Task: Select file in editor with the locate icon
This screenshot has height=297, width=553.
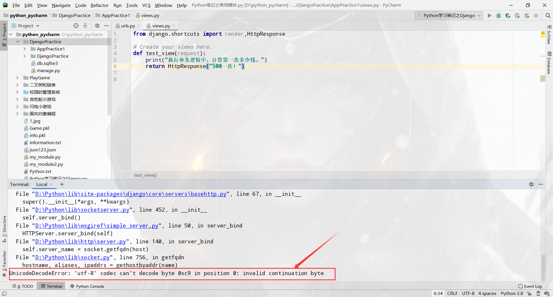Action: coord(76,26)
